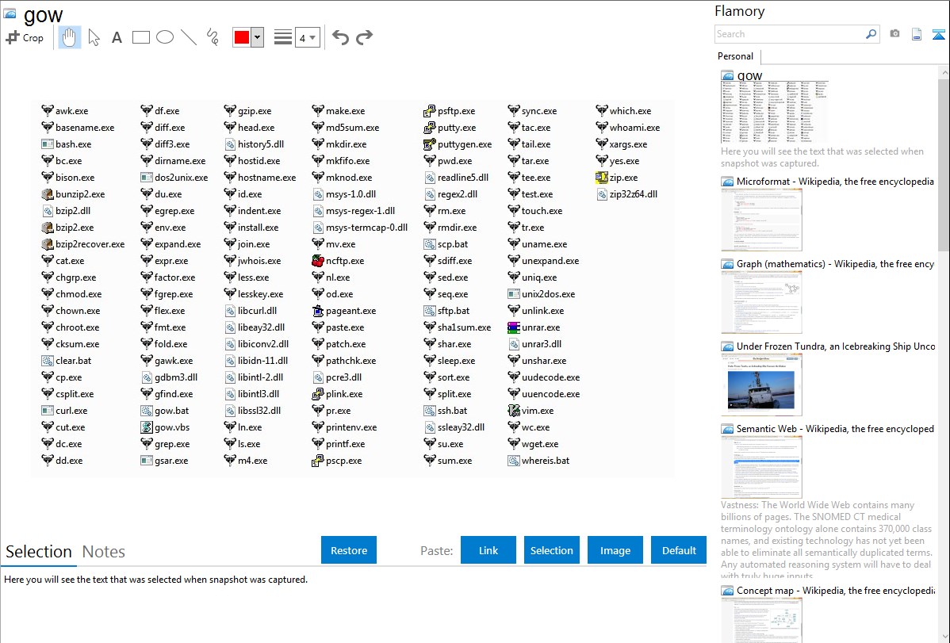Click the ssh.bat file name
Screen dimensions: 950x643
[453, 411]
